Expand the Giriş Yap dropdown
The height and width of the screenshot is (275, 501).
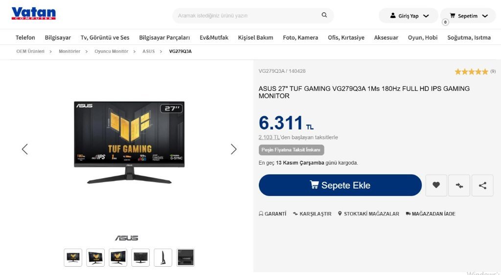(x=409, y=16)
